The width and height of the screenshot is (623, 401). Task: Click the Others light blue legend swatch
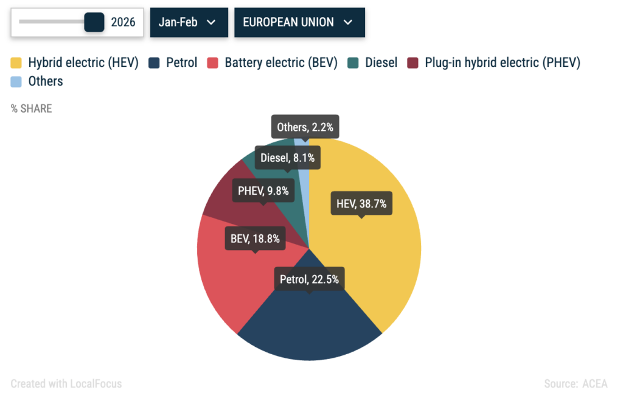click(16, 82)
